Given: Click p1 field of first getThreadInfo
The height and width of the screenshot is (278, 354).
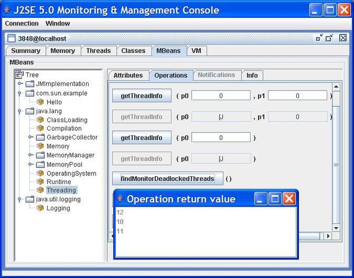Looking at the screenshot, I should tap(297, 95).
